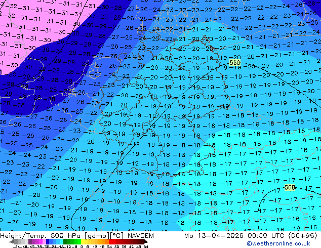Click the left gray arrow end of legend
Screen dimensions: 321x248
coord(12,242)
